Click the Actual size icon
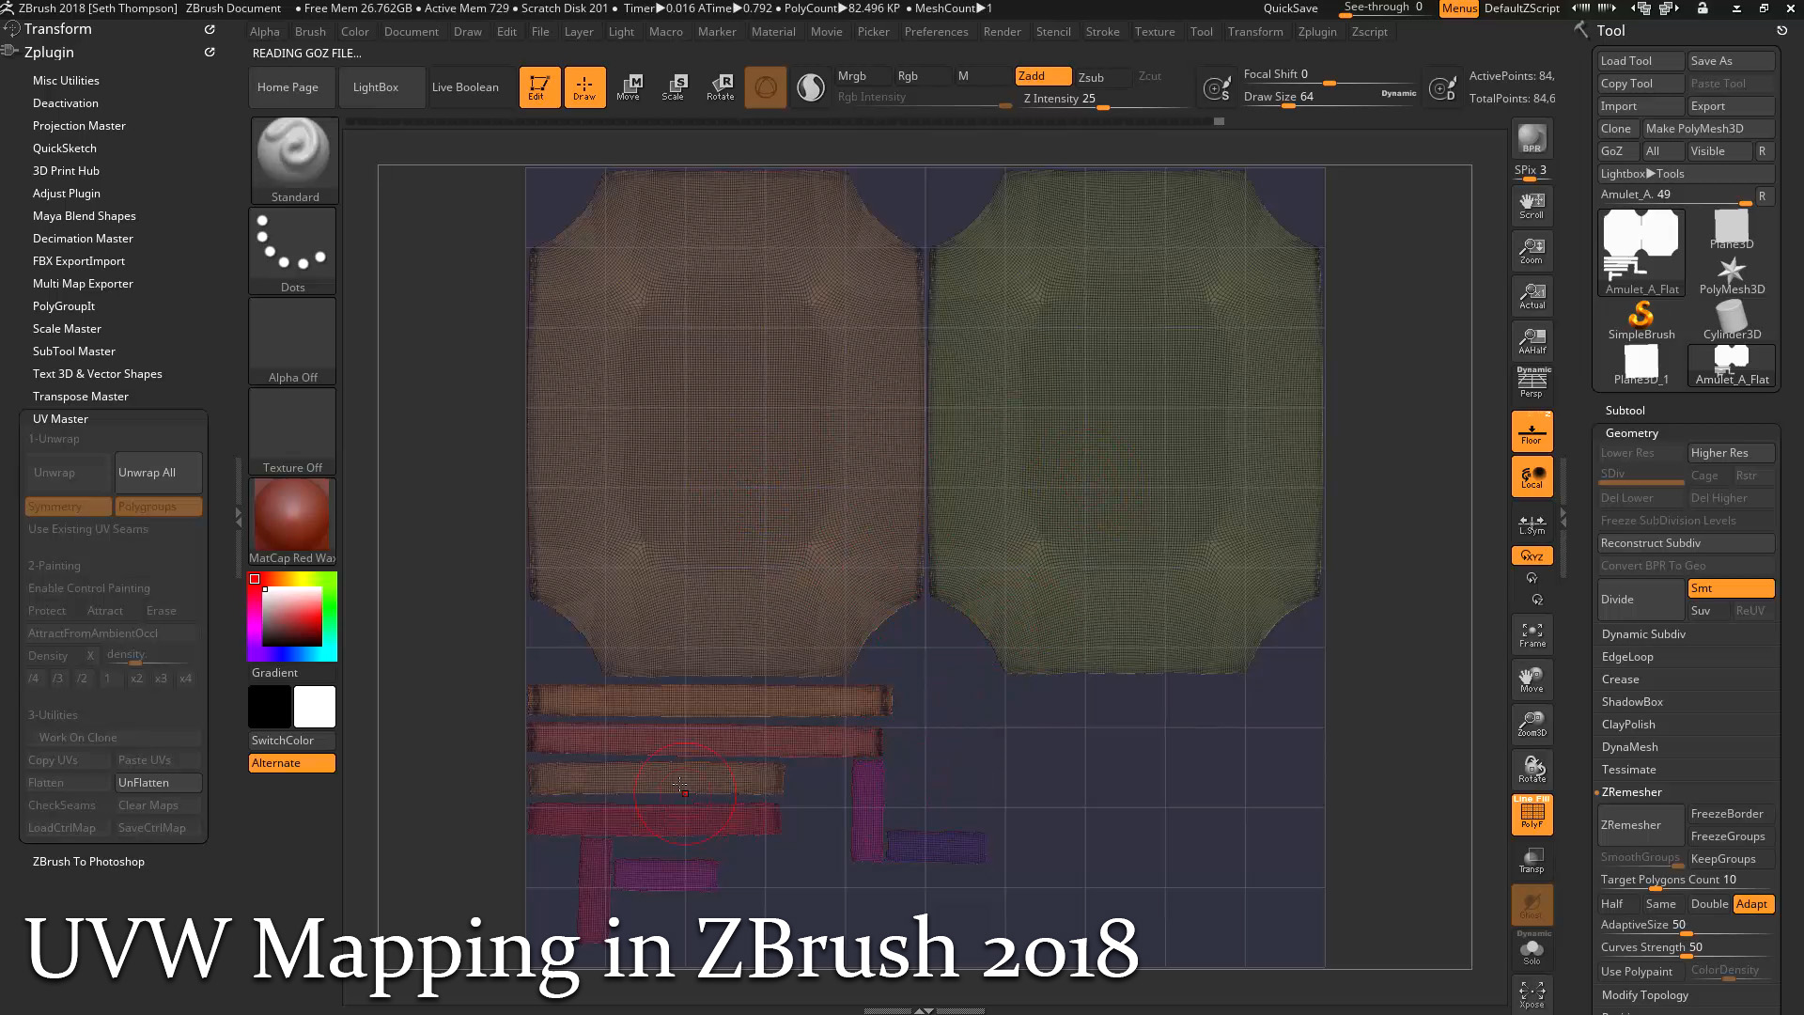Screen dimensions: 1804x1015 1532,295
